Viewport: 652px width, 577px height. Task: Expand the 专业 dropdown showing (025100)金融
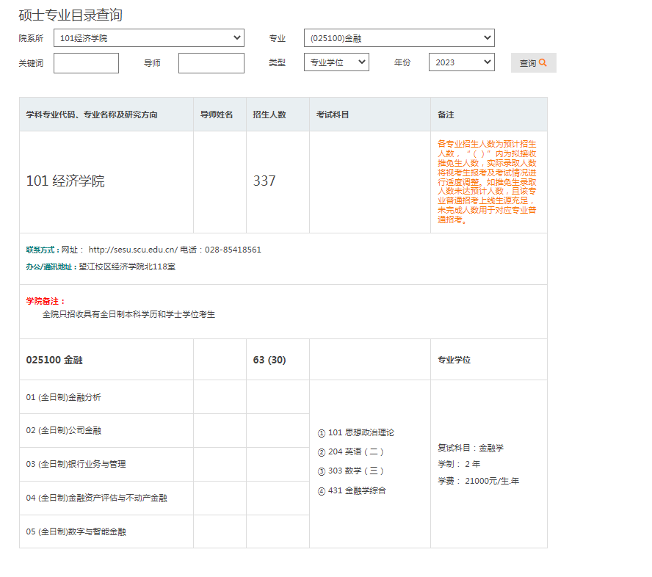pos(399,38)
